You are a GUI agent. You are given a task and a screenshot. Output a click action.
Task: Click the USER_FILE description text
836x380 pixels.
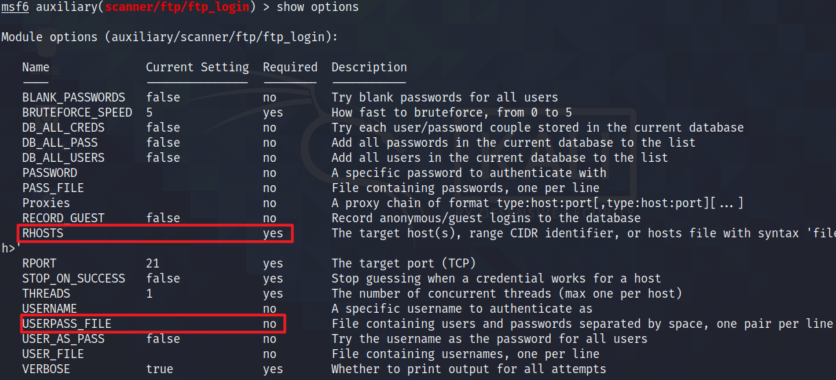(x=465, y=354)
